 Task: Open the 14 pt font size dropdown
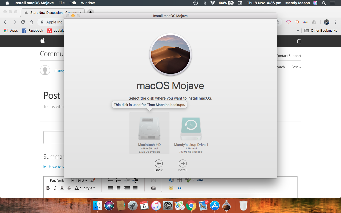82,181
